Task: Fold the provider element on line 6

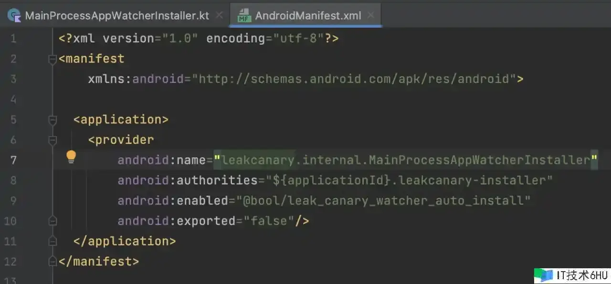Action: point(53,140)
